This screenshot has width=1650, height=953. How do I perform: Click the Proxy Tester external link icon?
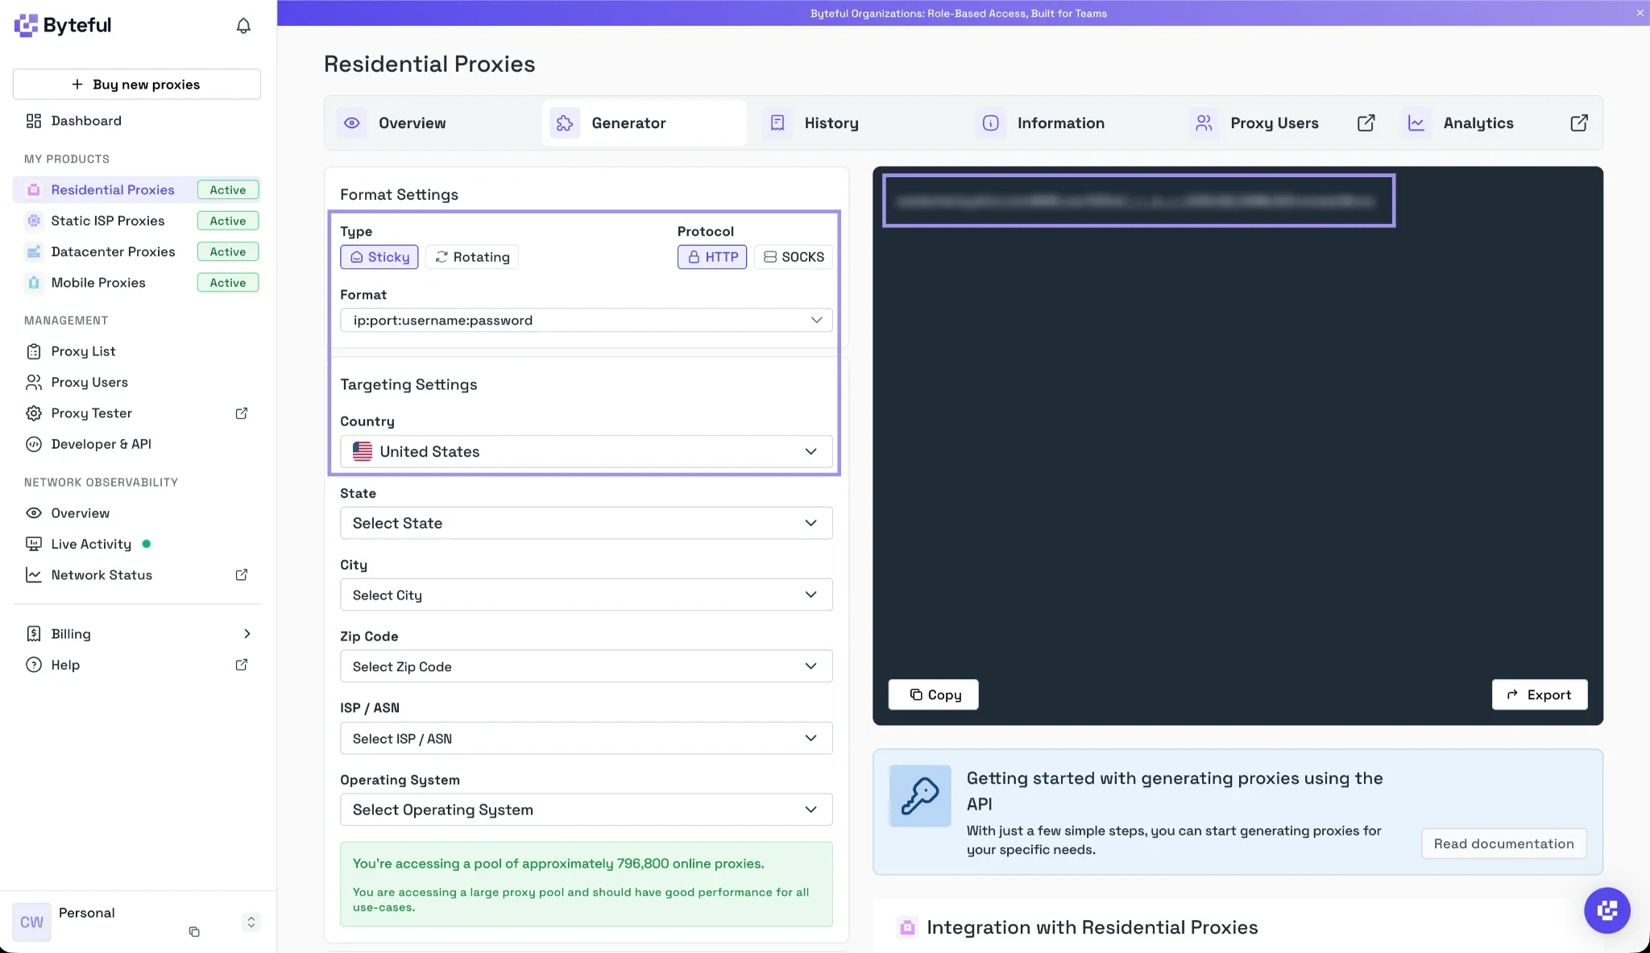pos(242,413)
